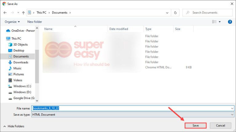
Task: Click the Windows (D:) drive icon
Action: (10, 93)
